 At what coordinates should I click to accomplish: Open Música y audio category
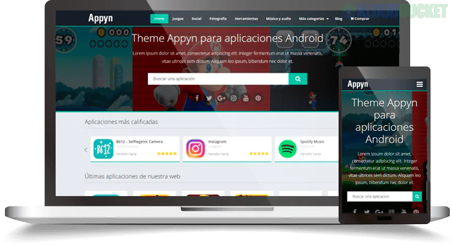pyautogui.click(x=278, y=19)
